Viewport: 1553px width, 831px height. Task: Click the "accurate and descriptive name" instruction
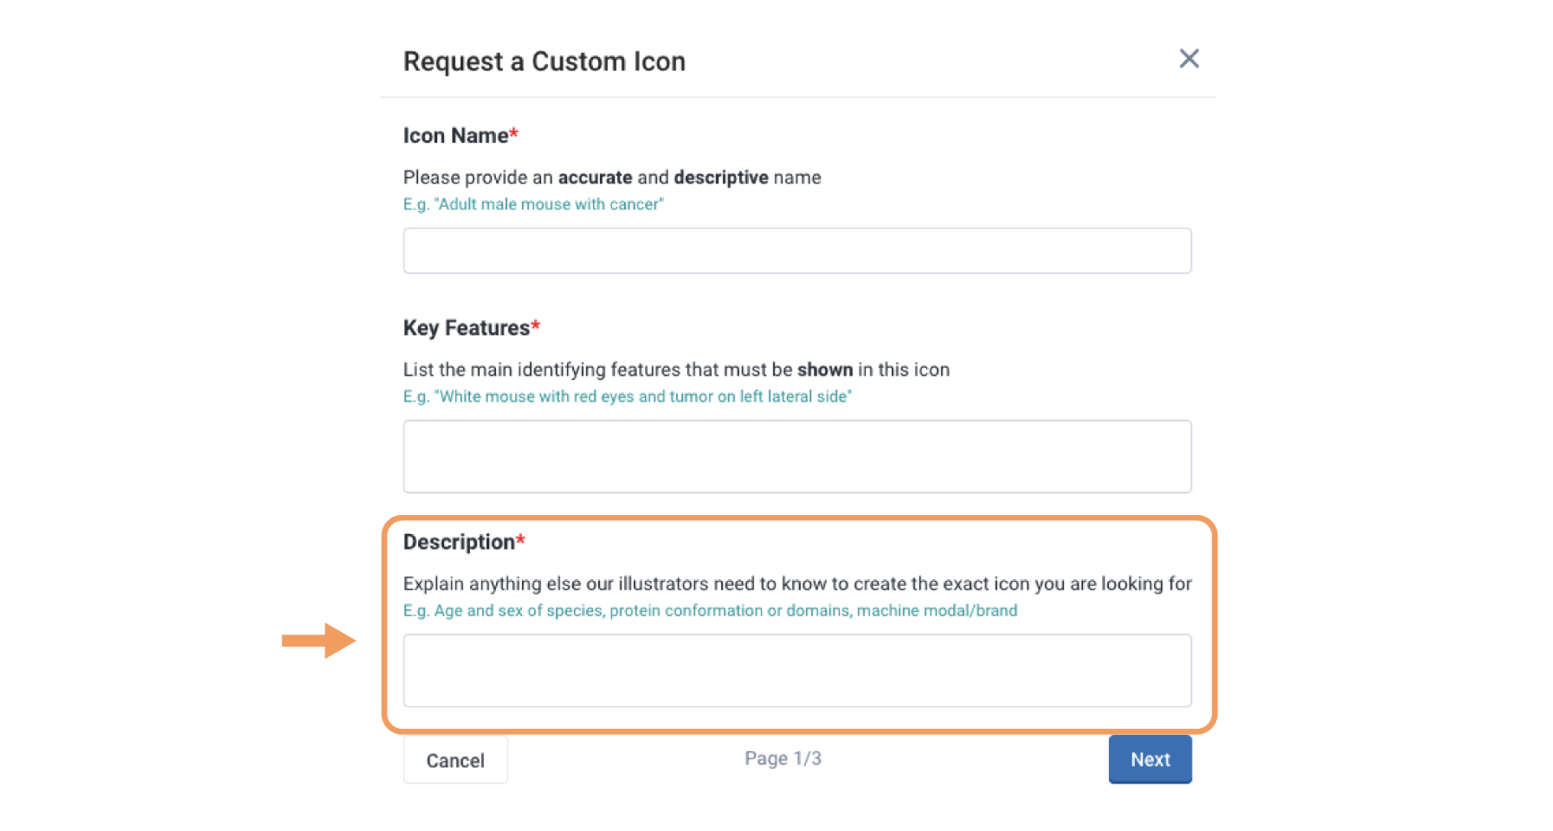pyautogui.click(x=611, y=177)
